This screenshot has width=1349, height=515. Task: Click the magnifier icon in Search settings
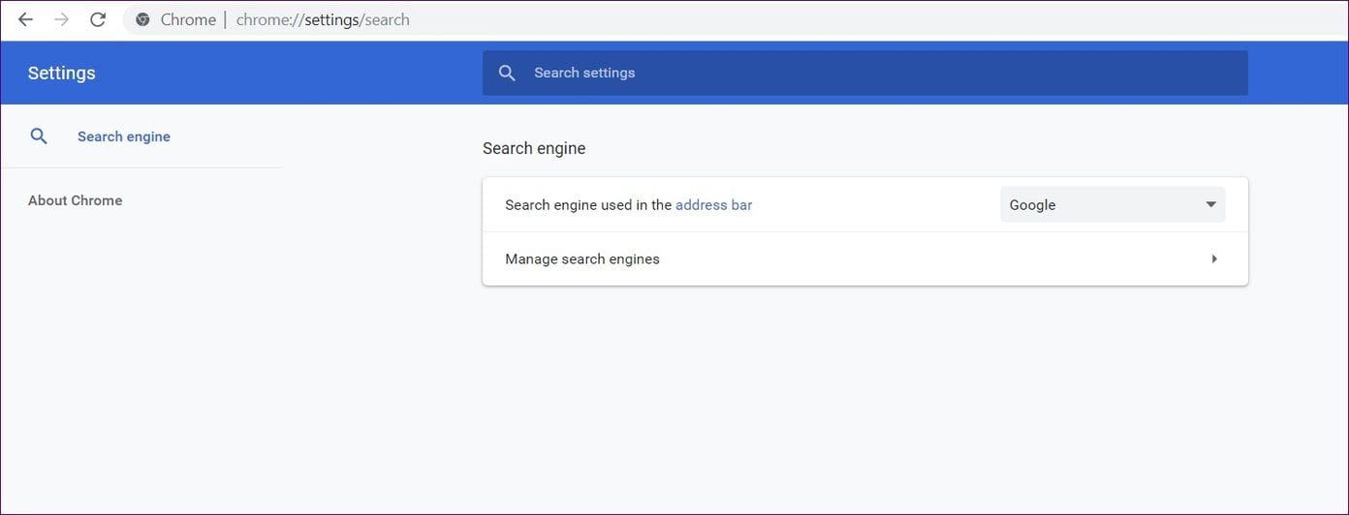507,73
